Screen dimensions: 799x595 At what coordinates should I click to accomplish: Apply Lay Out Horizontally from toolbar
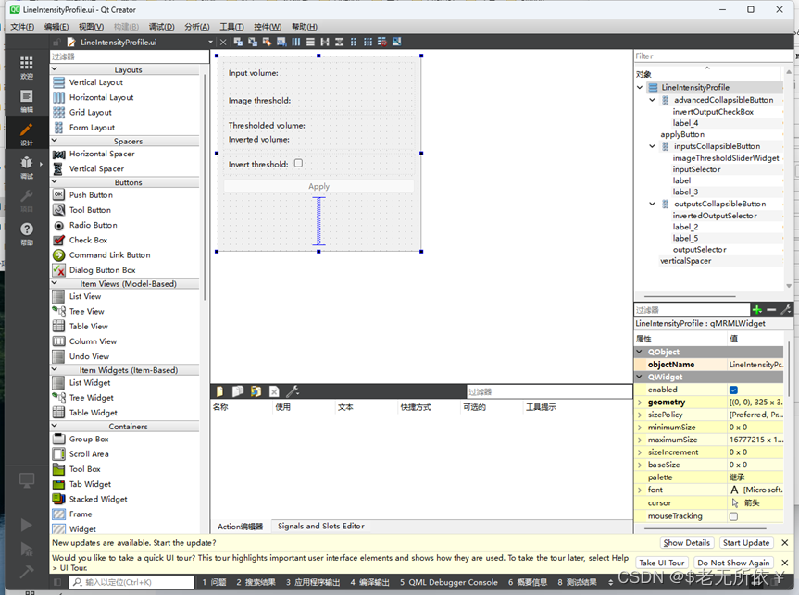(x=296, y=42)
